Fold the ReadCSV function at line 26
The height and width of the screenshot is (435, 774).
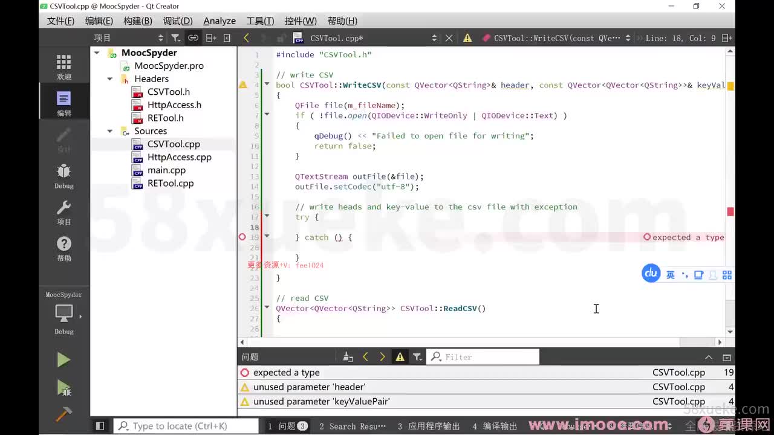[x=267, y=308]
